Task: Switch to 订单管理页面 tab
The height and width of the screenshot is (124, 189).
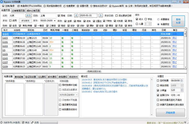Action: pos(19,11)
